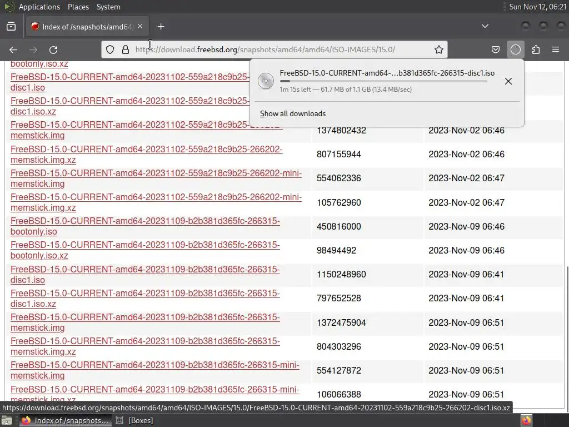The width and height of the screenshot is (569, 427).
Task: Switch to Boxes window in taskbar
Action: pyautogui.click(x=134, y=420)
